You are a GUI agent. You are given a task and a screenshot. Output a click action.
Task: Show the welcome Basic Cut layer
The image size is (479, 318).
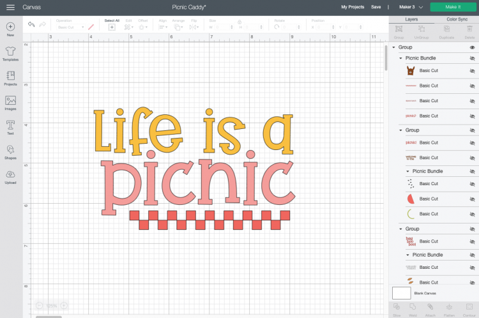coord(472,158)
